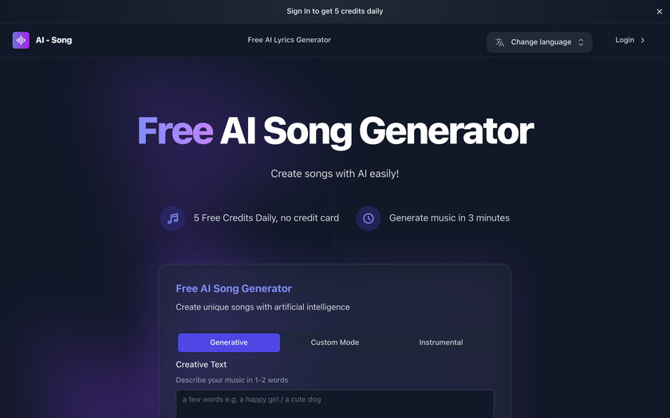Dismiss the sign-in banner with X
This screenshot has height=418, width=670.
click(659, 11)
